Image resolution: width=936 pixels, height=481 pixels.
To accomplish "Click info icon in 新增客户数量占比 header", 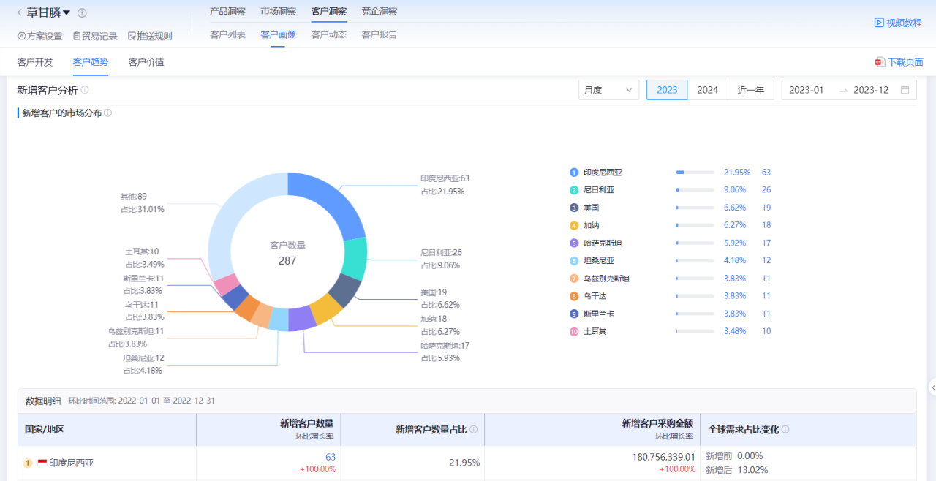I will [474, 430].
